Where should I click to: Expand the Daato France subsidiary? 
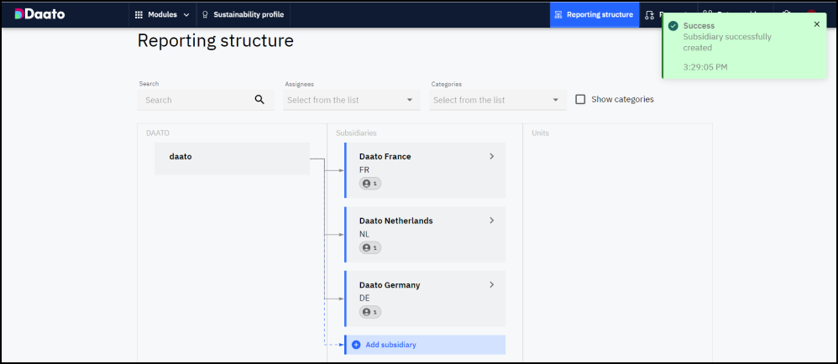(x=492, y=156)
